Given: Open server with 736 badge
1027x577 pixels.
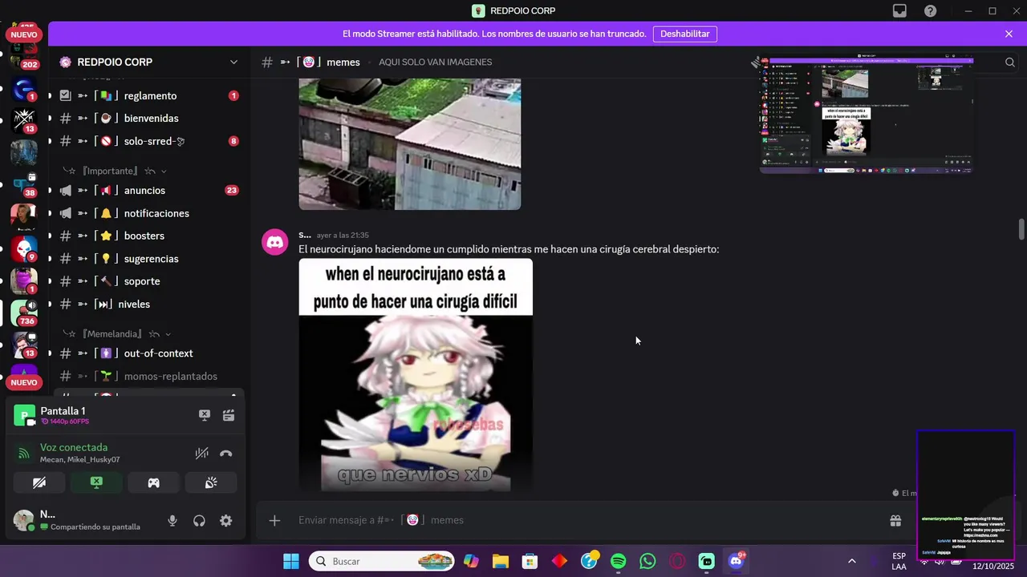Looking at the screenshot, I should click(23, 313).
